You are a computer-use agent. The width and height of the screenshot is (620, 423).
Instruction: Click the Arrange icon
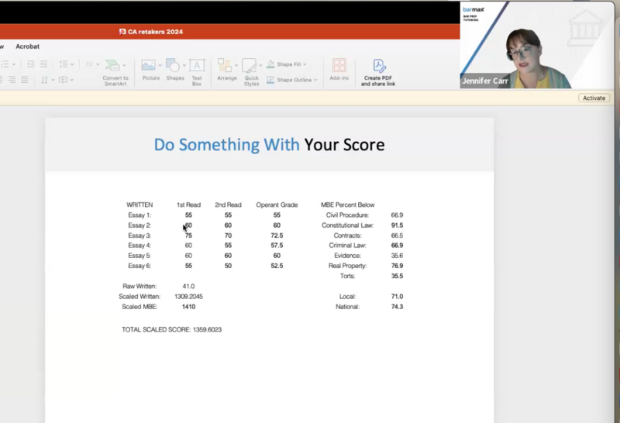click(225, 66)
